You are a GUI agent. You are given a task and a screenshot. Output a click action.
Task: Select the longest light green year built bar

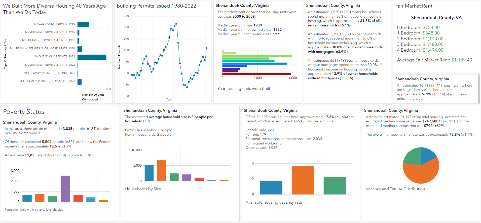pos(257,56)
